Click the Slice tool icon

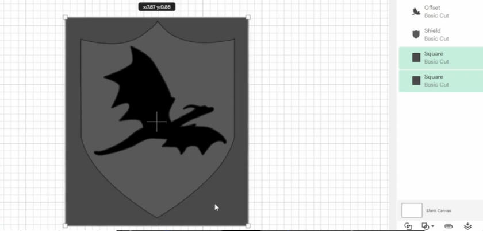pos(408,226)
